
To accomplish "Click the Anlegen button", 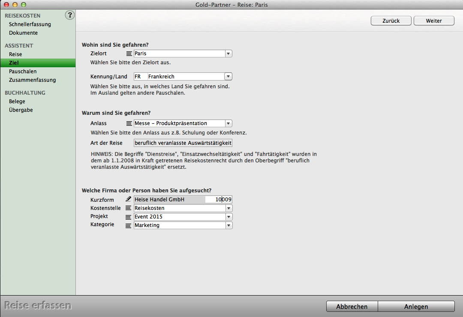I will pos(416,306).
